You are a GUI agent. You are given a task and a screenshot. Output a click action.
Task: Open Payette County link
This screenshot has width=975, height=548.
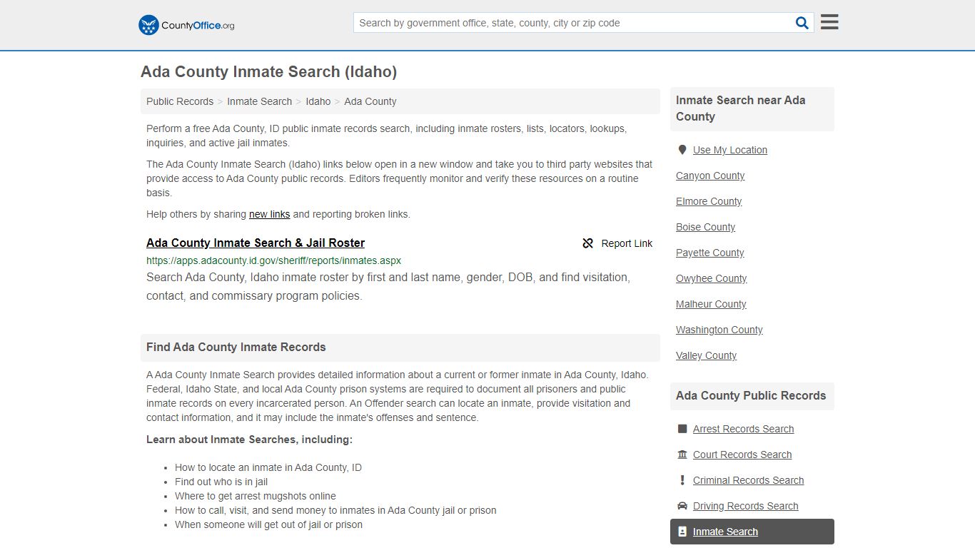(709, 253)
